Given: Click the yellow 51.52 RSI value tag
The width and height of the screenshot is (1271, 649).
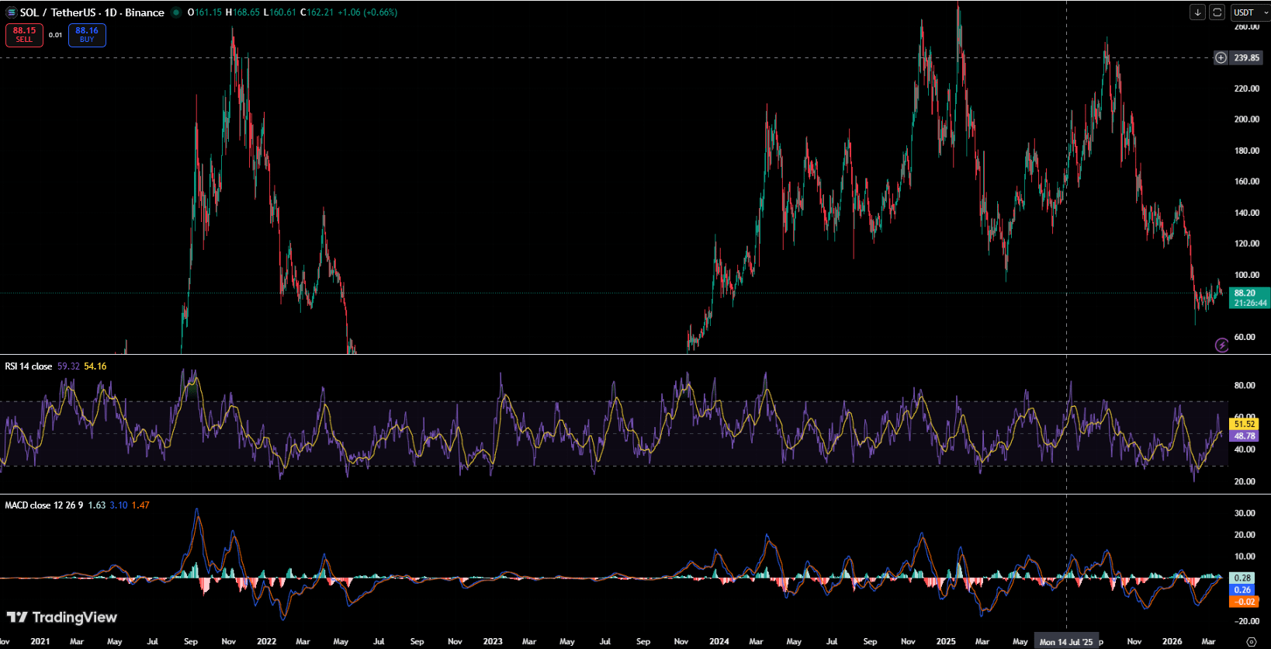Looking at the screenshot, I should point(1245,424).
